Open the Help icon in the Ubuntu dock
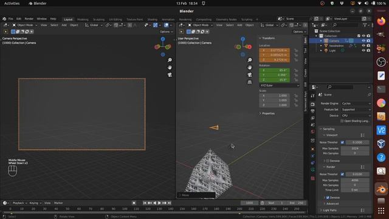This screenshot has width=389, height=219. coord(381,158)
